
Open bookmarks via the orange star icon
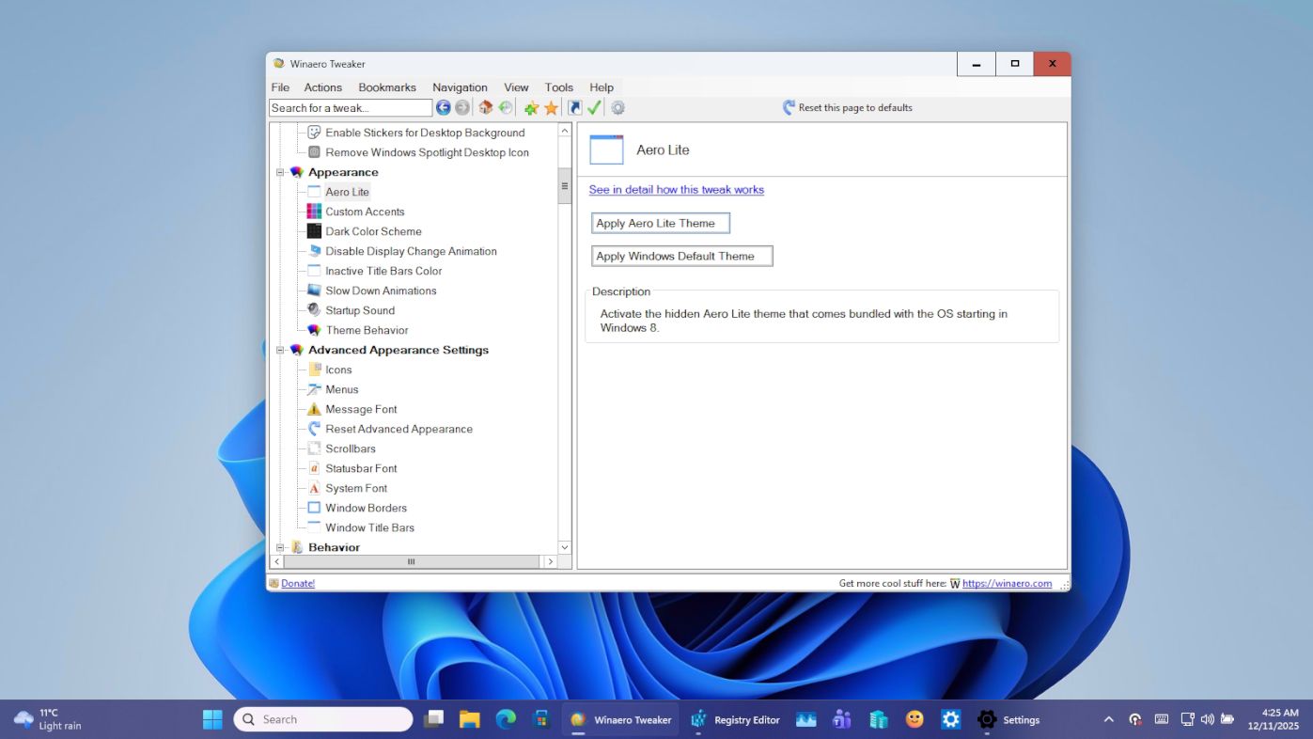[x=550, y=107]
